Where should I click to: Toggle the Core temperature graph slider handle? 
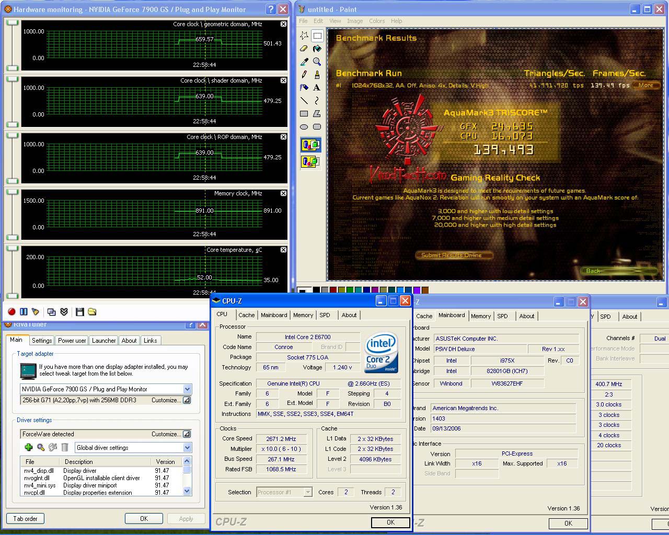pyautogui.click(x=12, y=249)
